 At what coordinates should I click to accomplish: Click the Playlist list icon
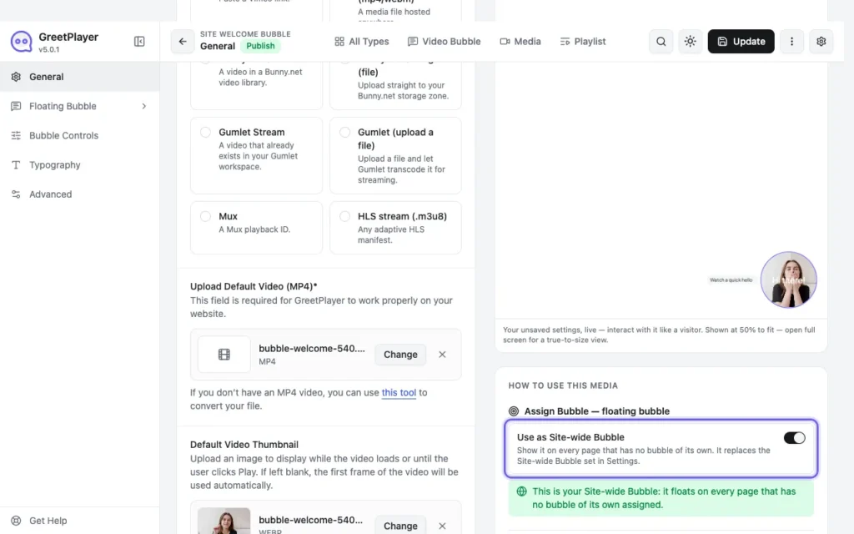[565, 42]
